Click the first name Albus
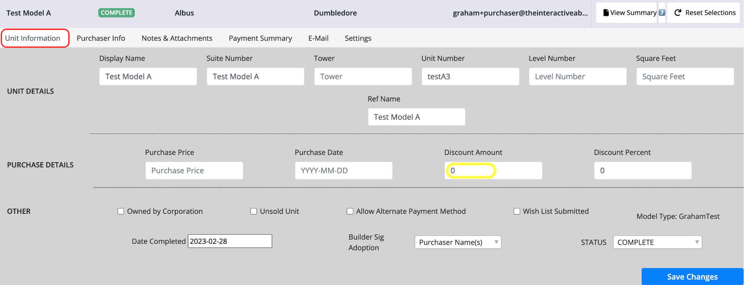 coord(184,13)
